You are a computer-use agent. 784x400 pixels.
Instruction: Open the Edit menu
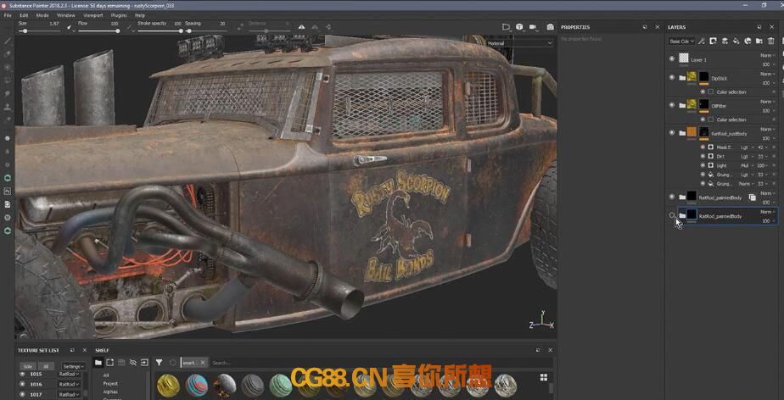(24, 15)
